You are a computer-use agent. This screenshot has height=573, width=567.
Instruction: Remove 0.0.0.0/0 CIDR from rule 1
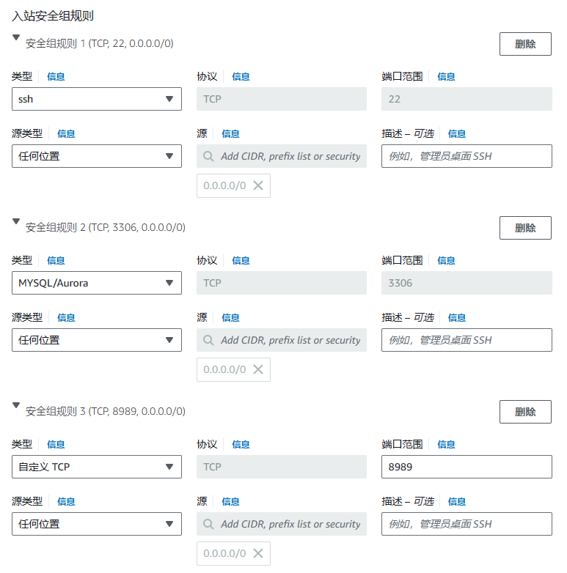coord(258,185)
